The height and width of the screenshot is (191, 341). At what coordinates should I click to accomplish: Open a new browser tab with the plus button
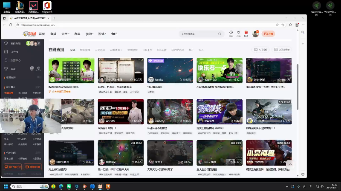coord(54,18)
